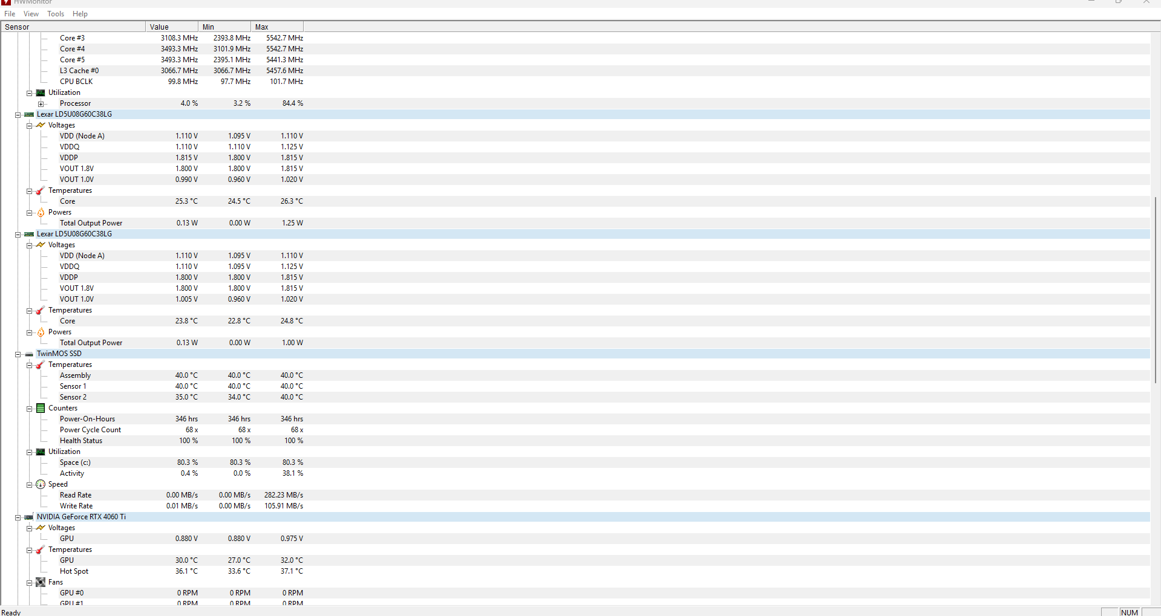Click the thermometer icon above Core 23.8 °C
Viewport: 1161px width, 616px height.
pyautogui.click(x=41, y=310)
